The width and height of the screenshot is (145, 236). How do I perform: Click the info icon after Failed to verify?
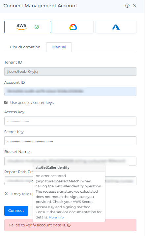tap(69, 225)
